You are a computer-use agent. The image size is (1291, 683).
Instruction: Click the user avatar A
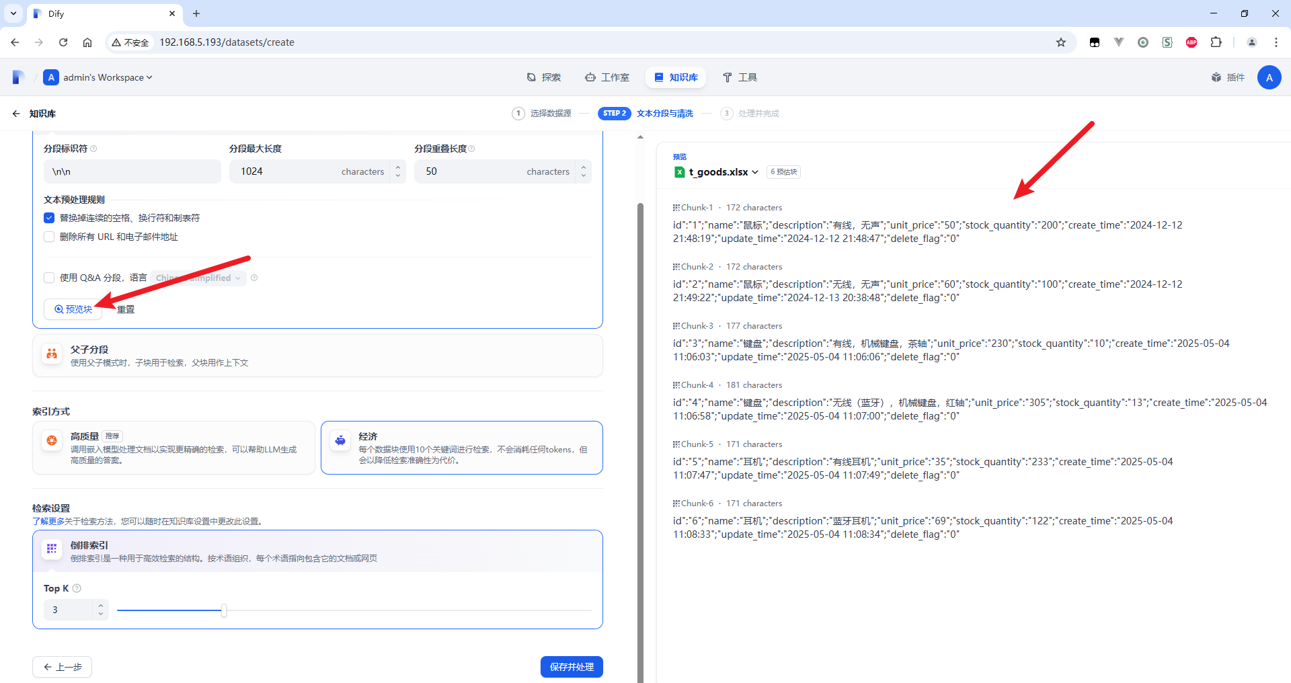point(1269,77)
